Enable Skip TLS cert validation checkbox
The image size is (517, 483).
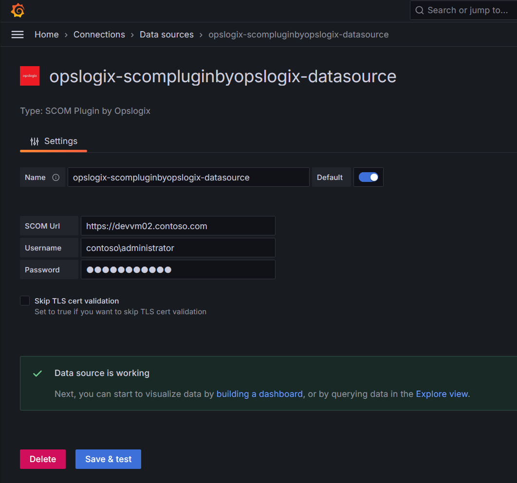coord(25,301)
